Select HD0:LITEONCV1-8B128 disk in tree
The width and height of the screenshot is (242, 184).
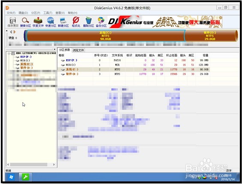(36, 53)
